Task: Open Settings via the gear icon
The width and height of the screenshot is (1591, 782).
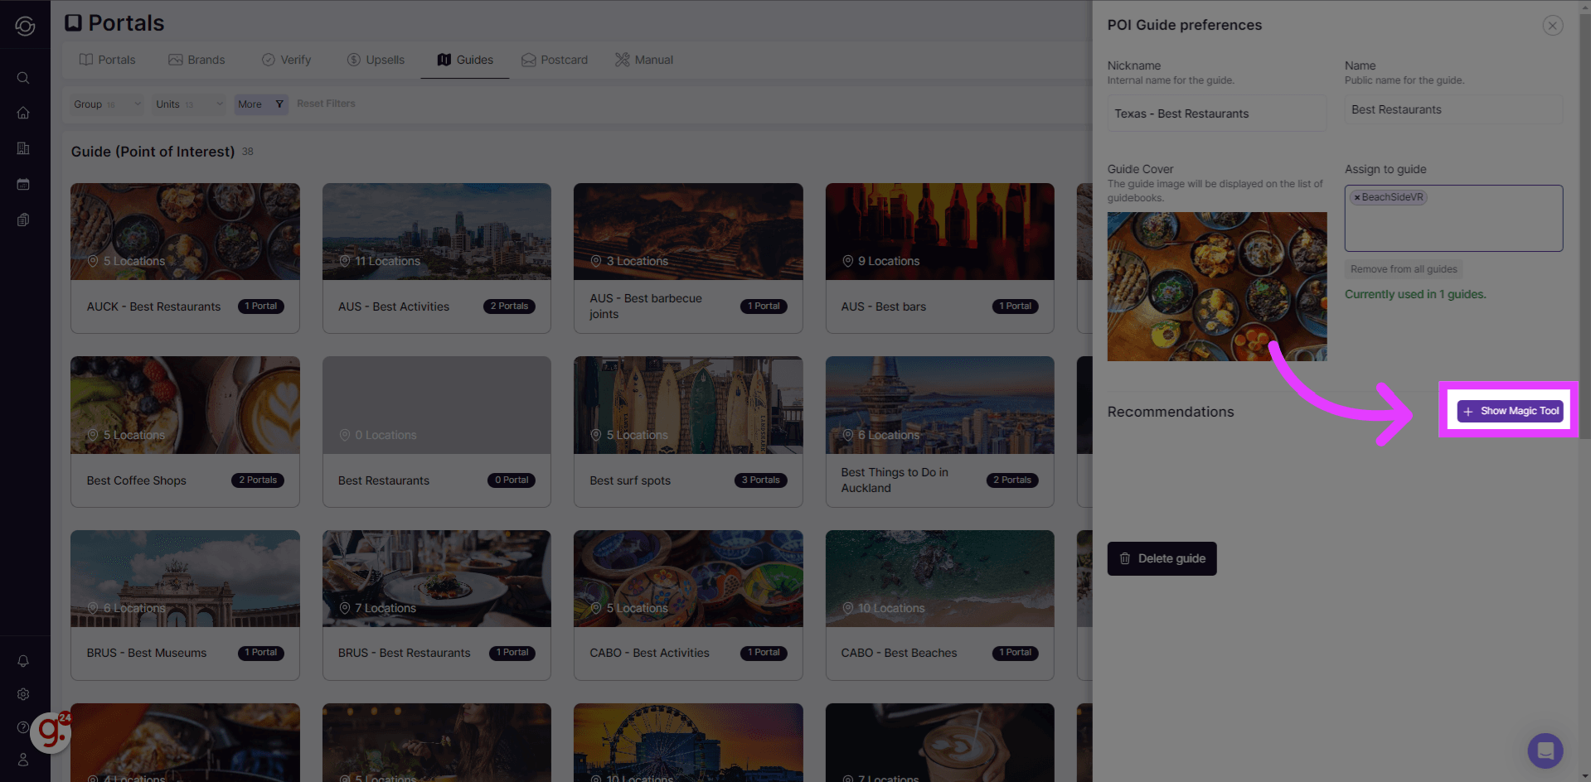Action: point(23,694)
